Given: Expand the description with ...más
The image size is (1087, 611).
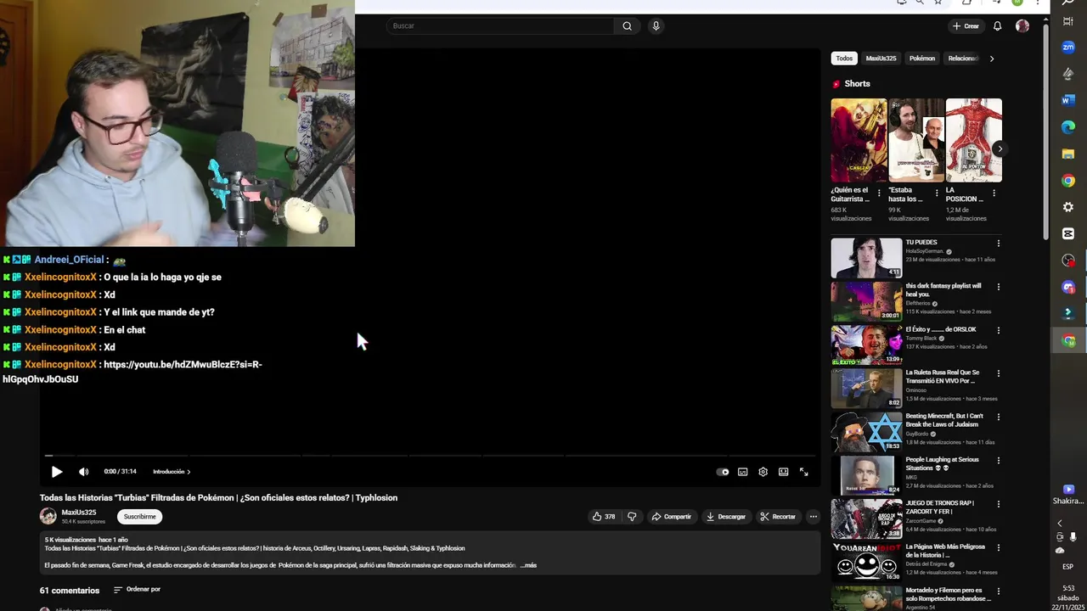Looking at the screenshot, I should pos(528,565).
